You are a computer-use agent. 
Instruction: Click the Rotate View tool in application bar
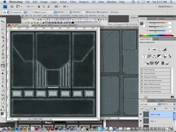coord(48,7)
